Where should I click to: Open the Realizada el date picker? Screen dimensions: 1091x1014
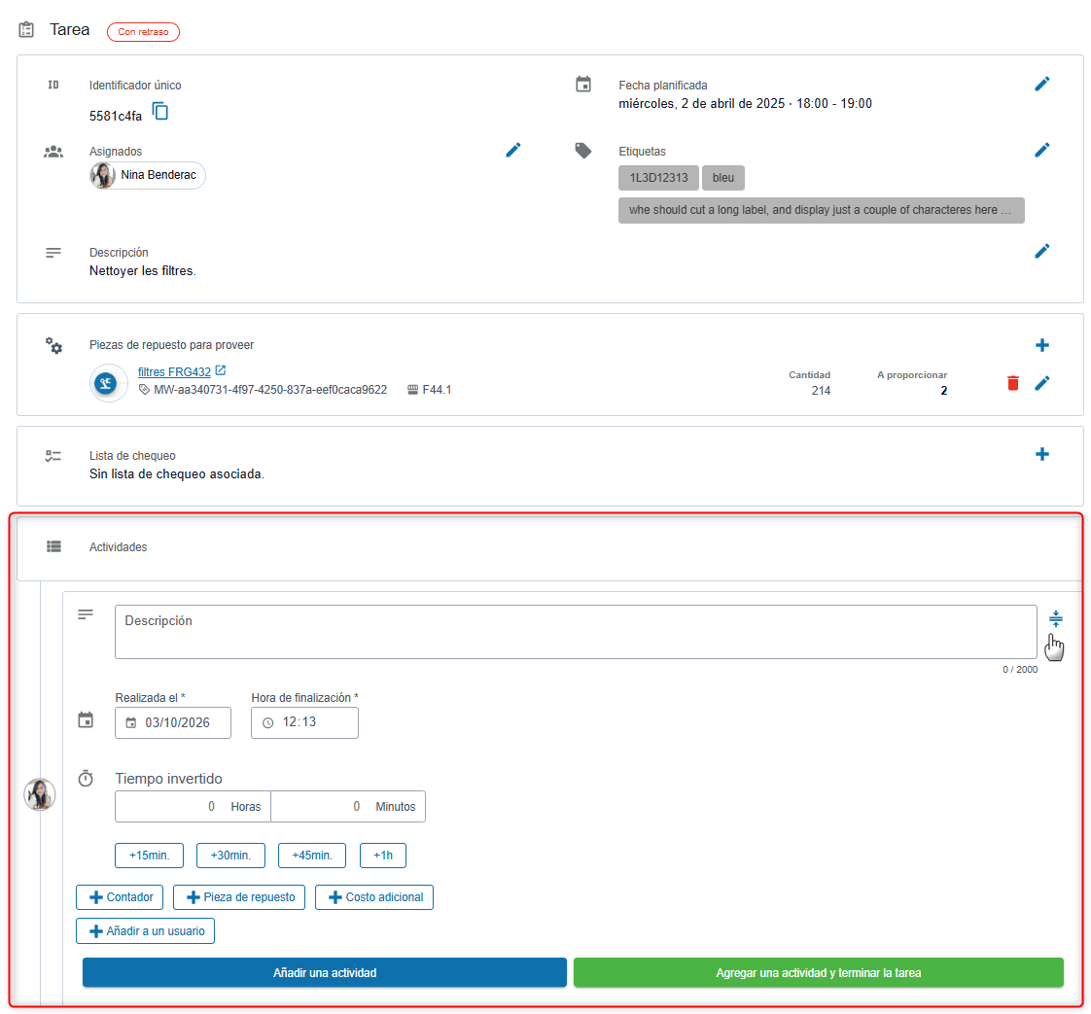(x=131, y=723)
